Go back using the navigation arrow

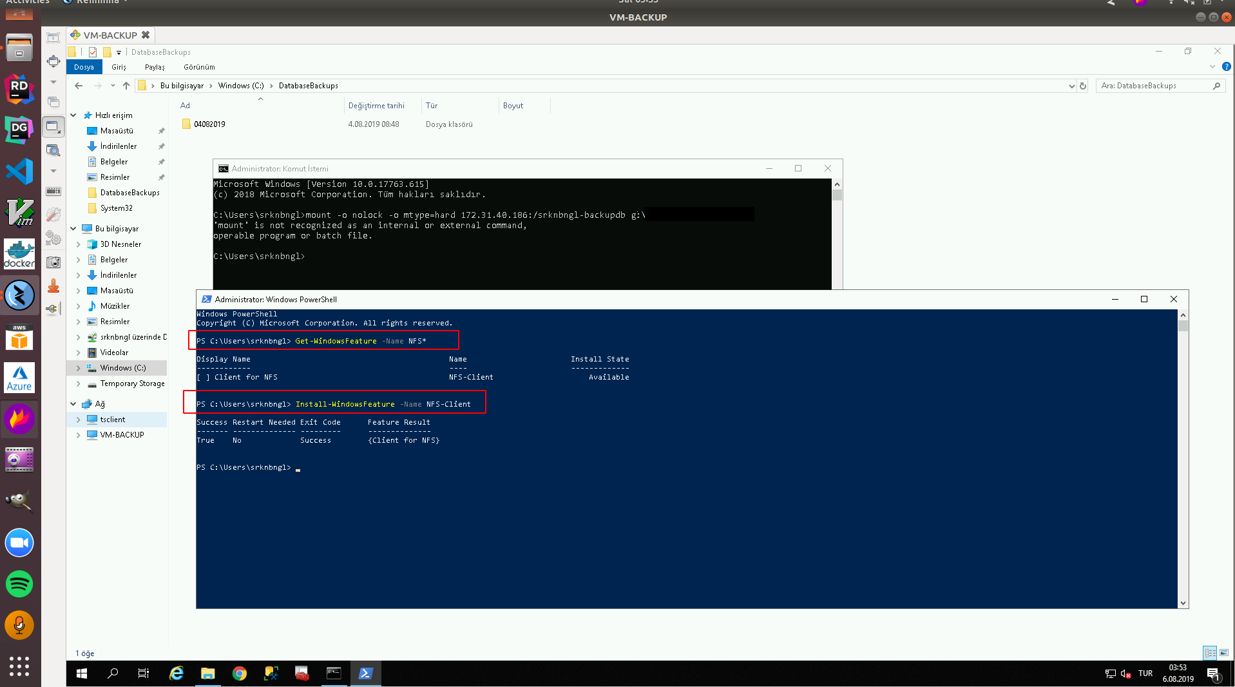[79, 85]
